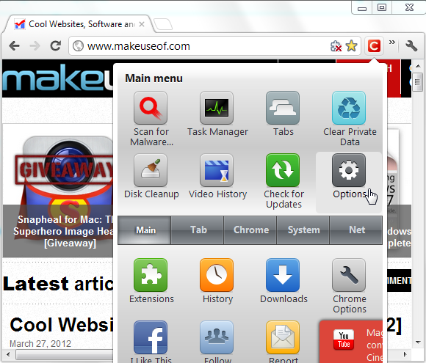Open the gear Options icon
The image size is (426, 363).
(x=349, y=170)
